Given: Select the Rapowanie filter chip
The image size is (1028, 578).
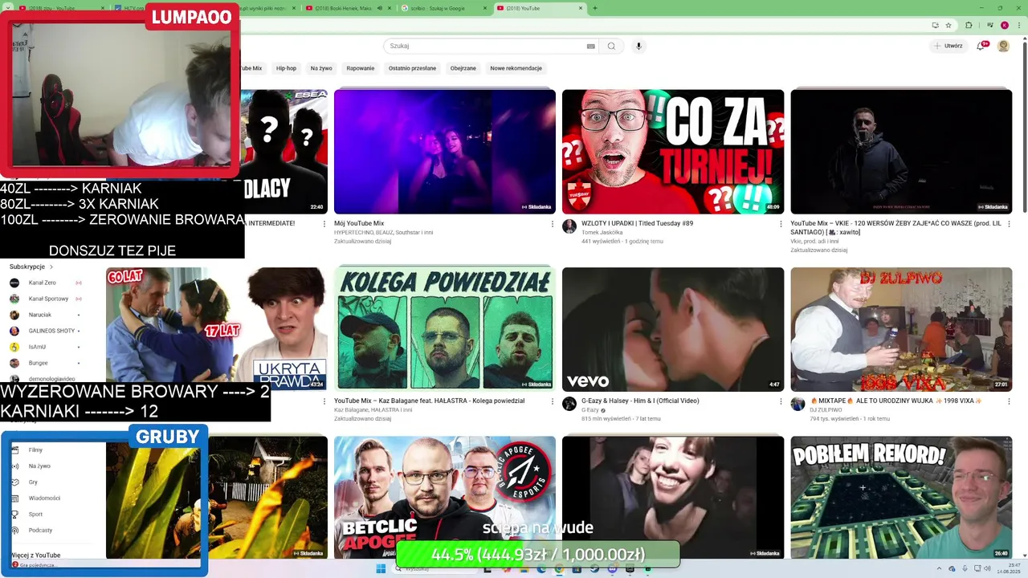Looking at the screenshot, I should (x=361, y=68).
